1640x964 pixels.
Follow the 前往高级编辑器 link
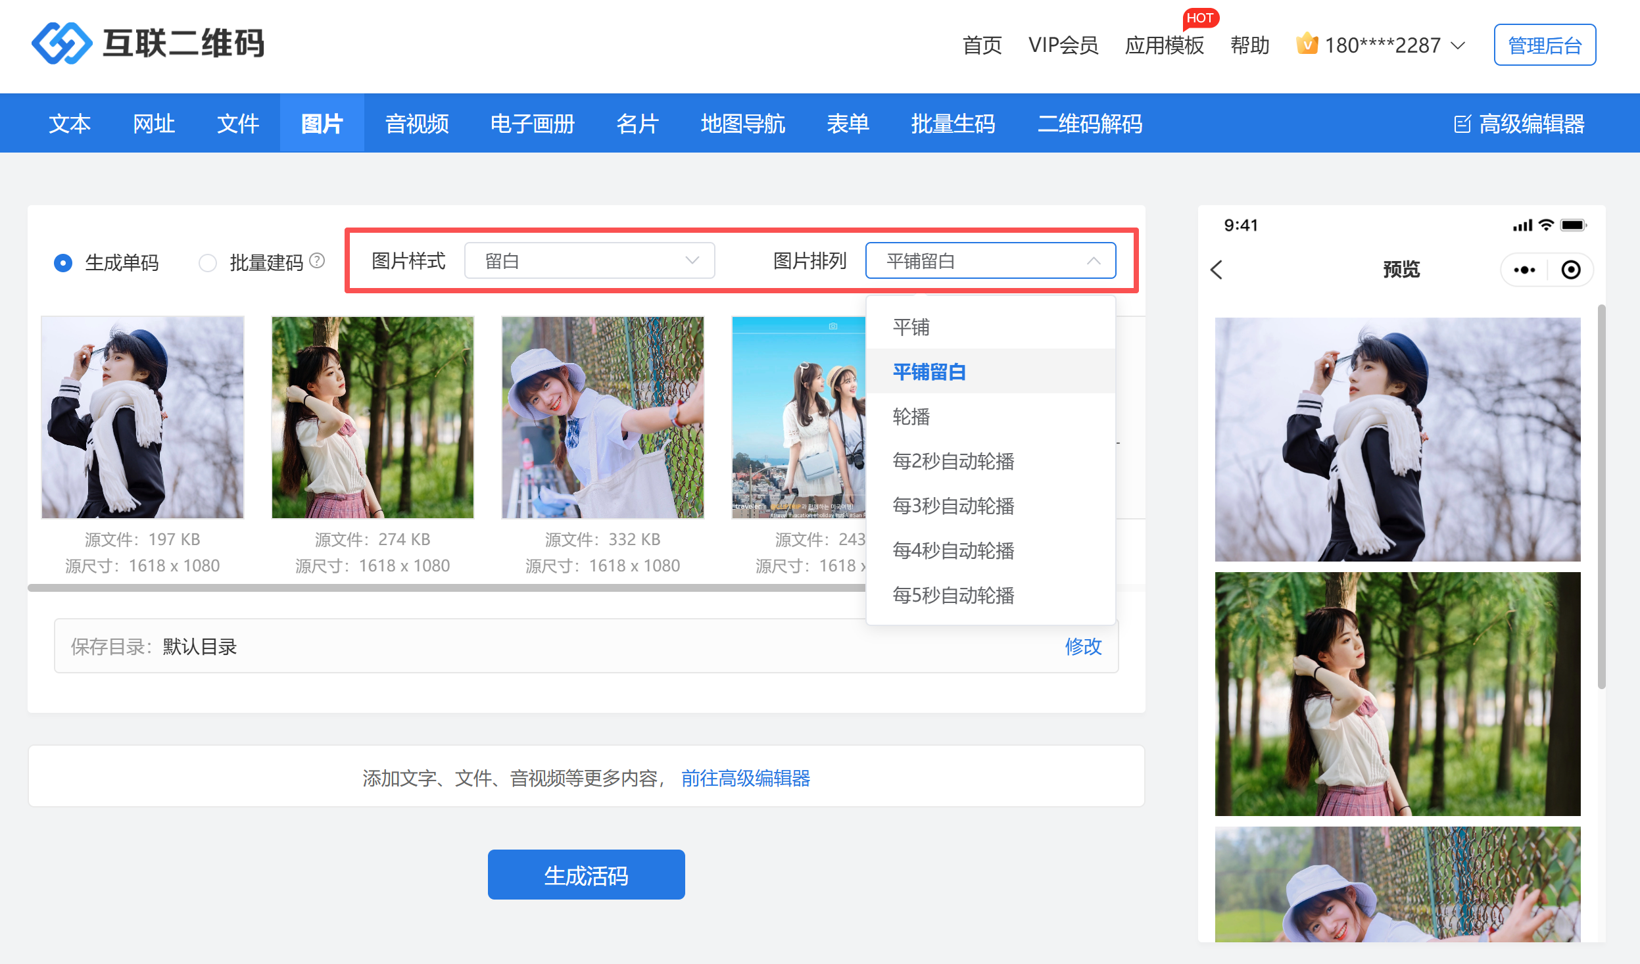coord(745,778)
